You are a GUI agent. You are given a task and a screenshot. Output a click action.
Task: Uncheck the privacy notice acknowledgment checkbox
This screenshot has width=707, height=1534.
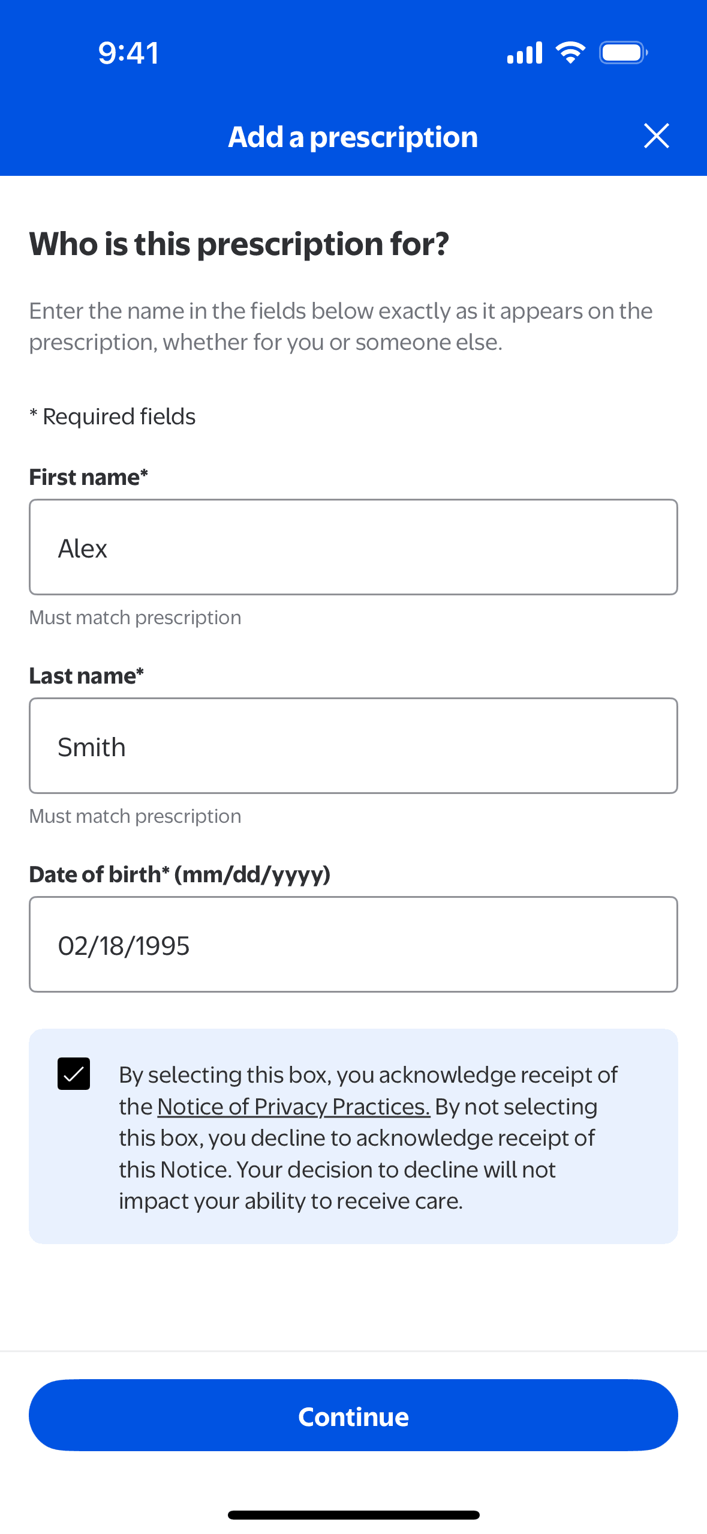(74, 1074)
